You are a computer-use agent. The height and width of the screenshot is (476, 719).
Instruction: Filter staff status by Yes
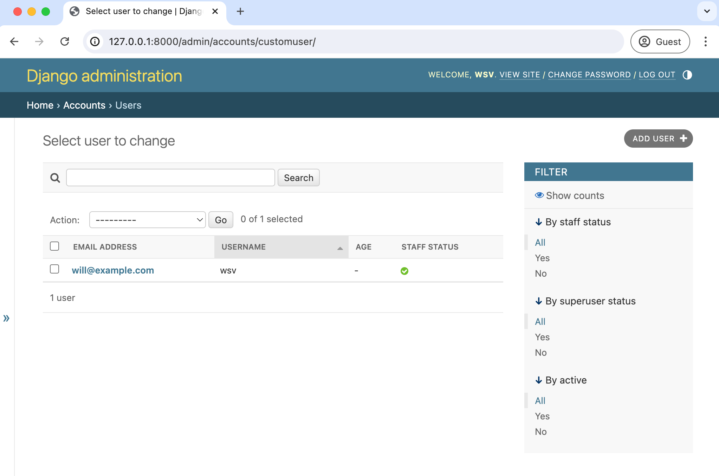click(542, 258)
